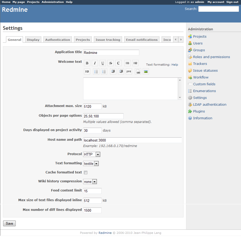Focus the Search box in header

pos(219,9)
